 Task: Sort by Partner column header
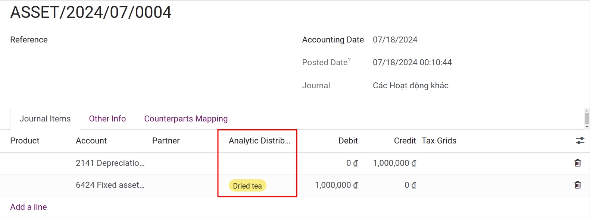coord(166,140)
